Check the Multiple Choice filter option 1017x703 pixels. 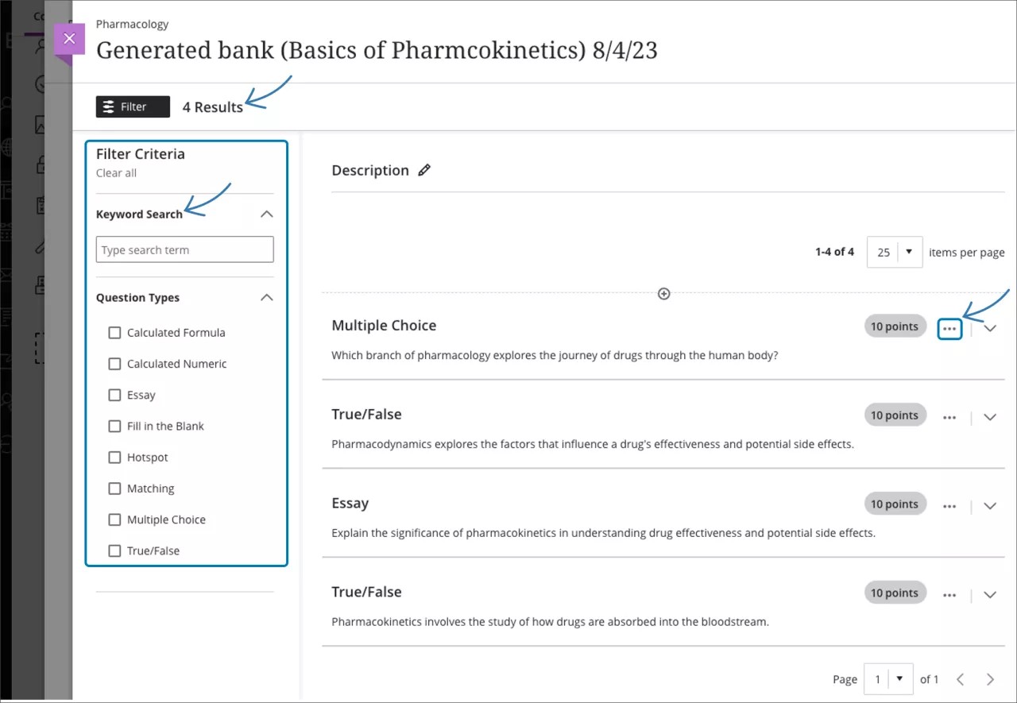point(114,519)
